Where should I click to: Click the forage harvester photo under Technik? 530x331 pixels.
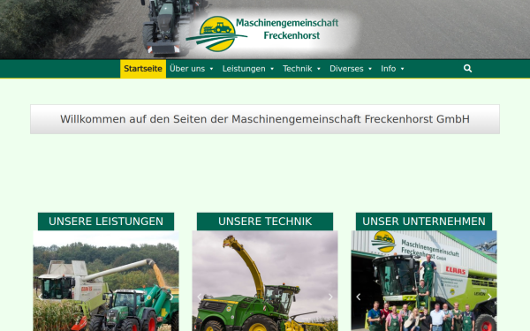[265, 281]
